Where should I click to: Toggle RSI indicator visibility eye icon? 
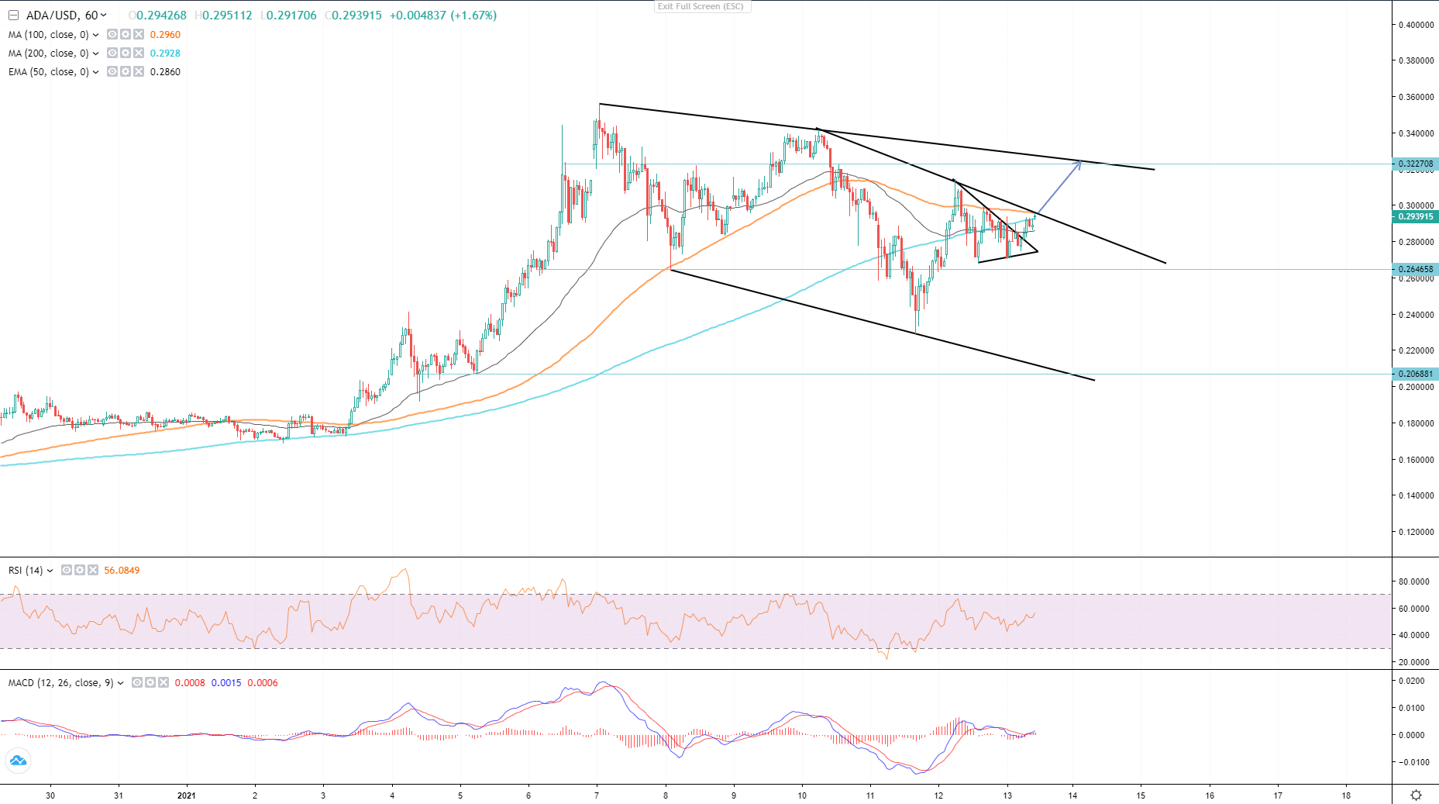[67, 570]
